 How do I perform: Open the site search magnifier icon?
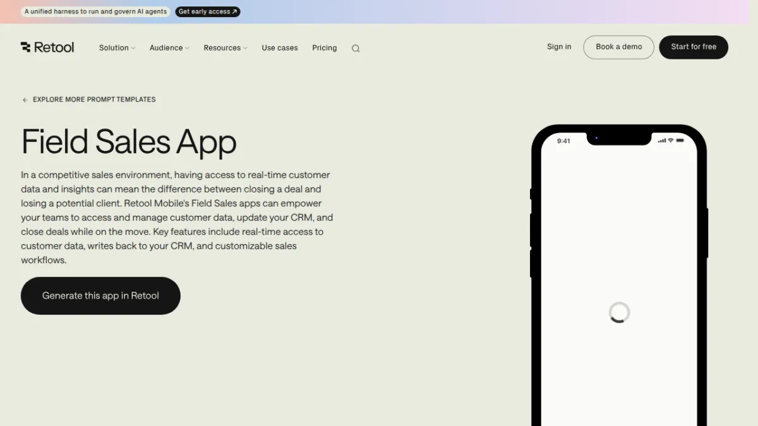pos(356,49)
